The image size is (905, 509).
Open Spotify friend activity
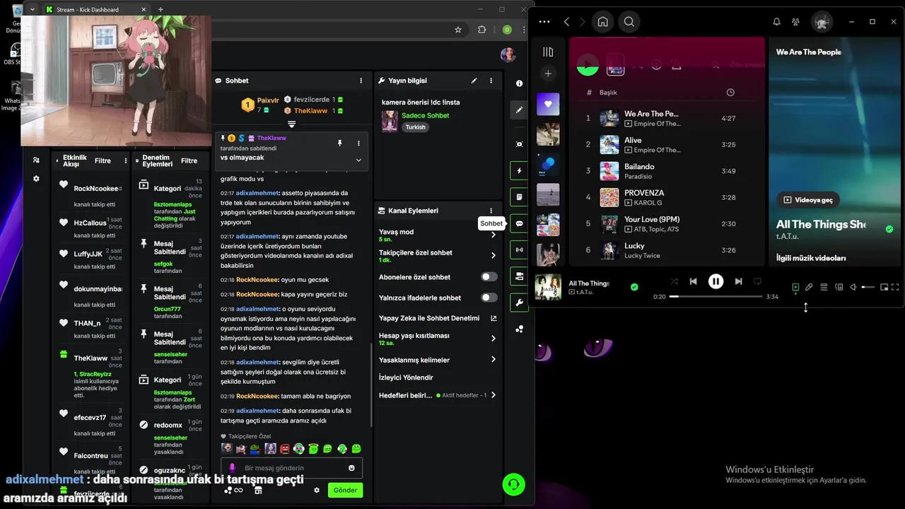[796, 22]
